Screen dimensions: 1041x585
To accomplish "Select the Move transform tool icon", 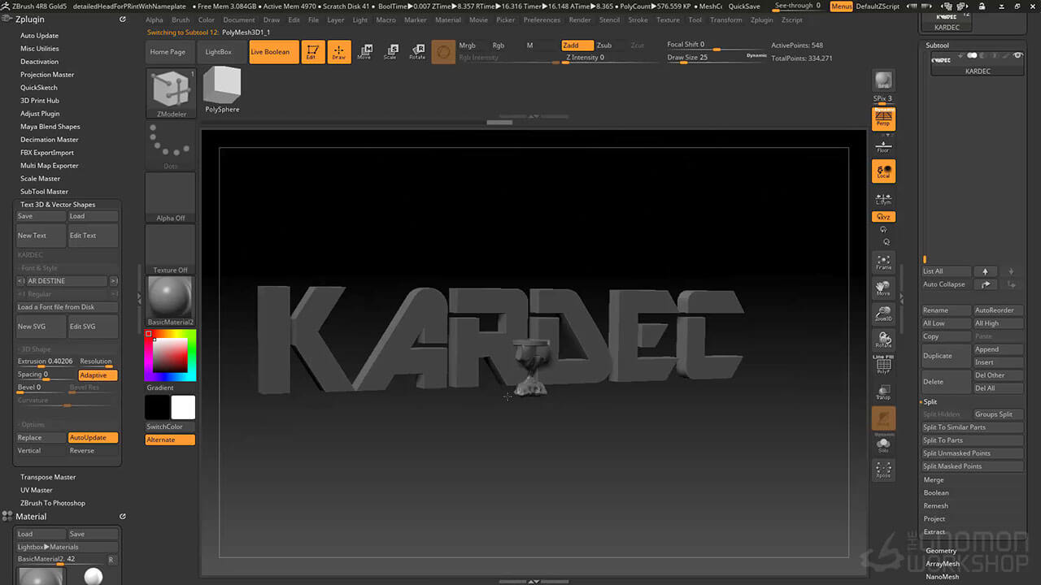I will point(364,52).
